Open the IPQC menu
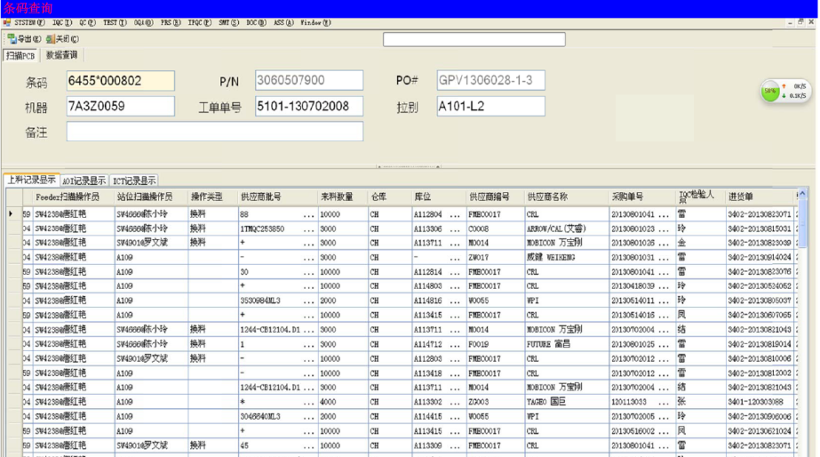This screenshot has height=457, width=820. tap(200, 22)
